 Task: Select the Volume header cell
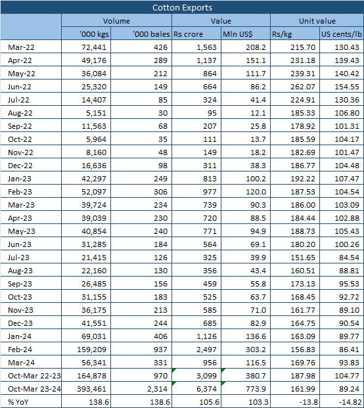coord(116,20)
